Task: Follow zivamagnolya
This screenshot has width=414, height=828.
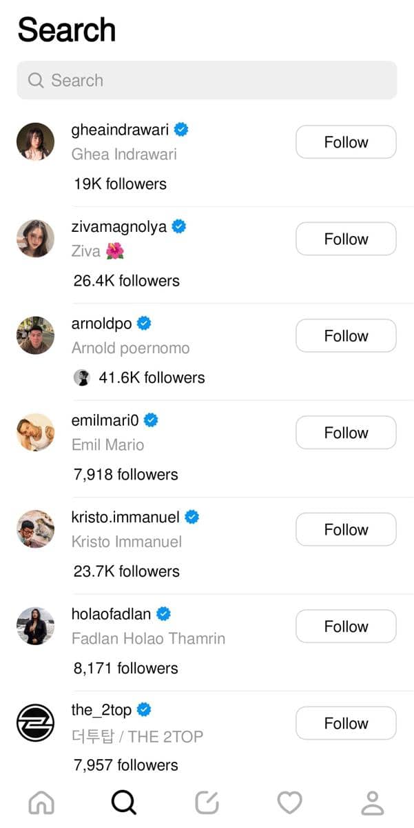Action: (x=346, y=239)
